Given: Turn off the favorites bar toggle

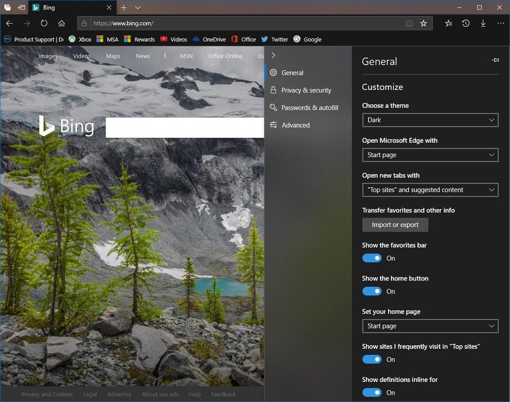Looking at the screenshot, I should tap(372, 258).
